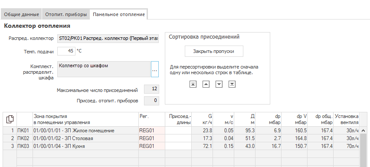
Task: Select row 3 number cell
Action: coord(10,146)
